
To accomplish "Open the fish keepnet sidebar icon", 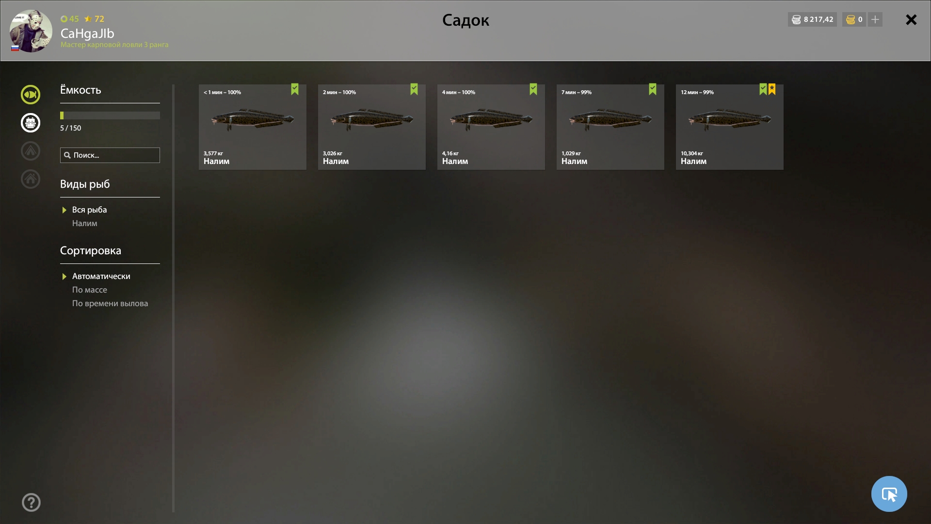I will pos(31,95).
